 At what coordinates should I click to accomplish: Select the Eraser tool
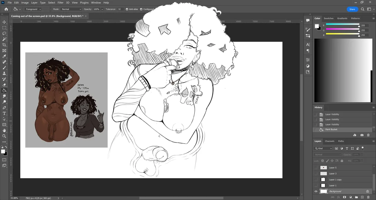tap(4, 85)
